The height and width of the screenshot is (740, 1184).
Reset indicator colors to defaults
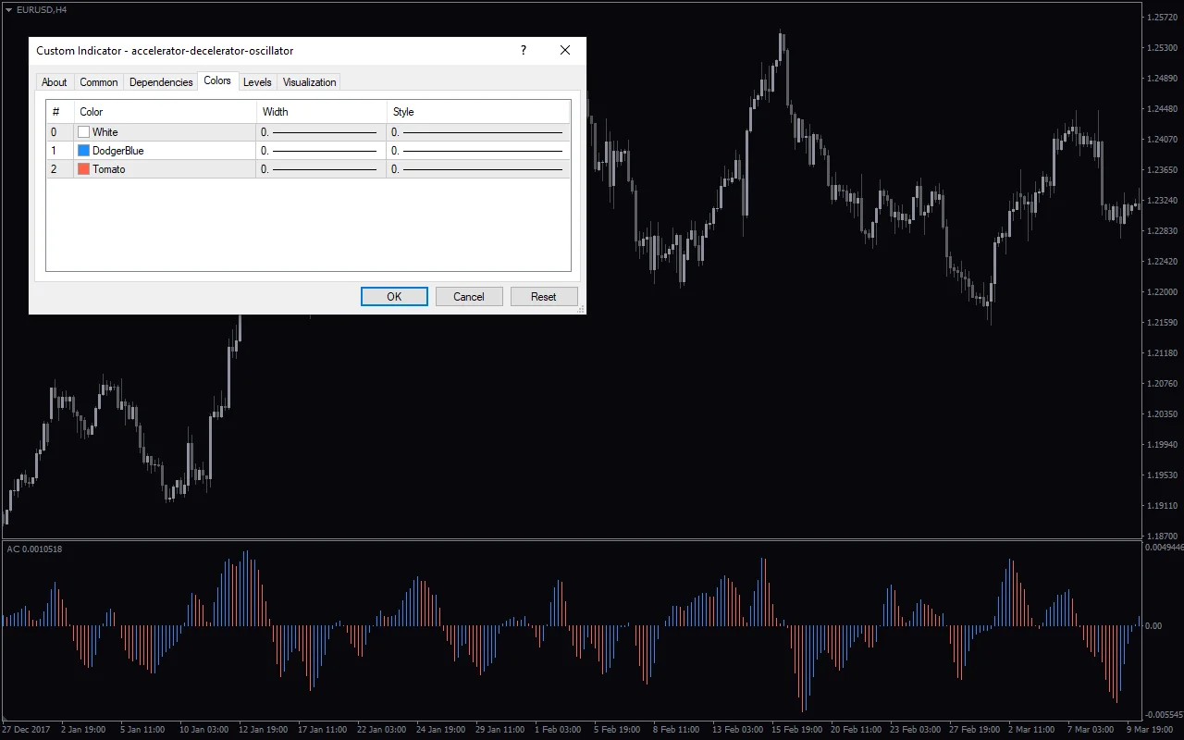(x=544, y=296)
